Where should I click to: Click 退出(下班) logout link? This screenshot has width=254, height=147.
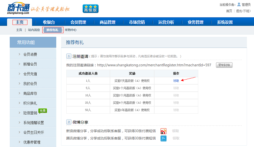pos(243,11)
